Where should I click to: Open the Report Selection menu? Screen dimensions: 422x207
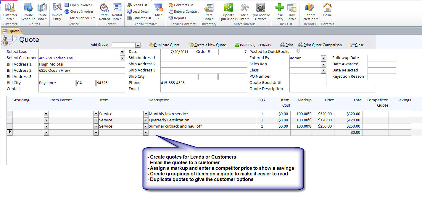coord(310,12)
